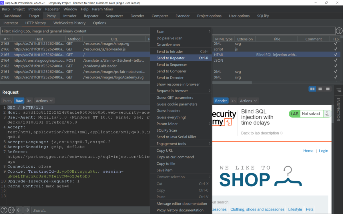Switch request view to Raw
This screenshot has width=343, height=214.
[x=19, y=101]
